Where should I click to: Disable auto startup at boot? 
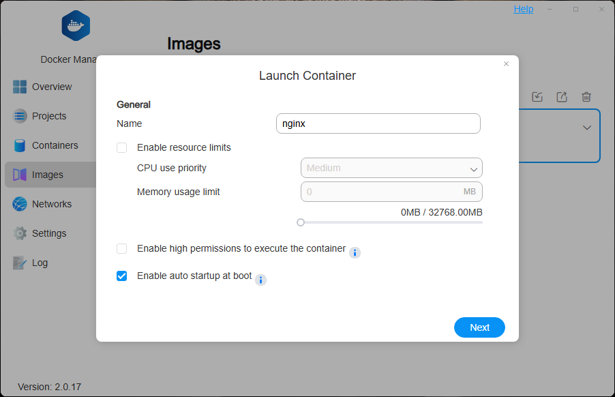point(121,276)
